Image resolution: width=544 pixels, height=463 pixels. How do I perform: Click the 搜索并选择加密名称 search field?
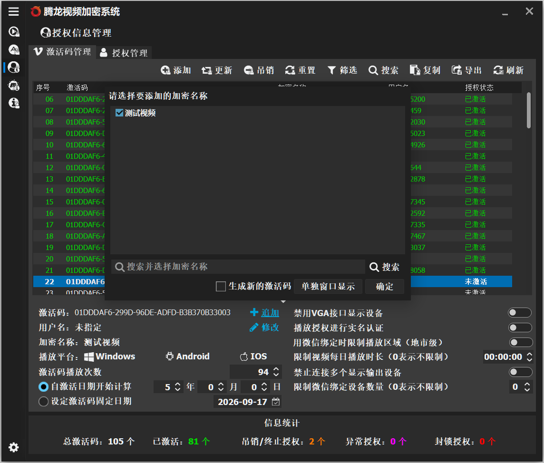point(238,267)
